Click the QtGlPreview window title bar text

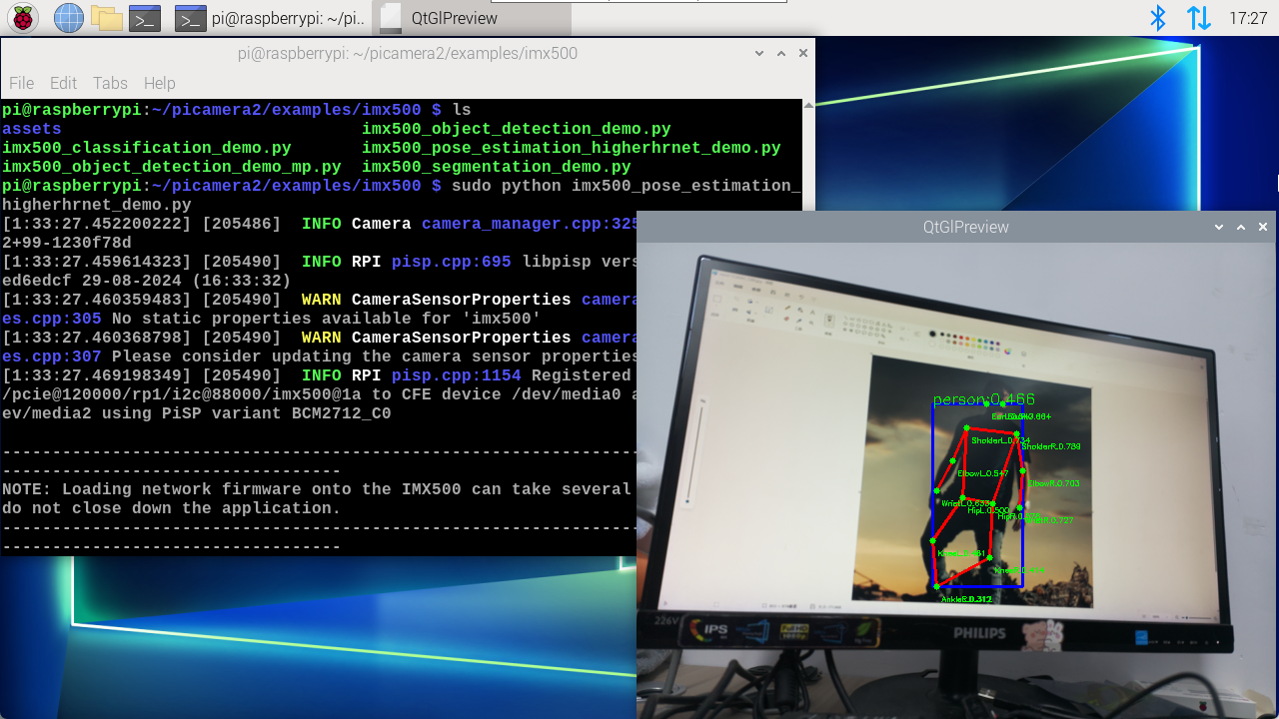966,227
